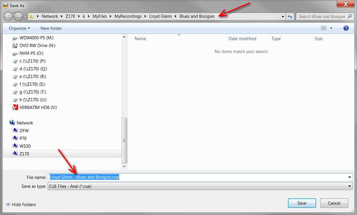Click the Save button
357x215 pixels.
(x=302, y=203)
